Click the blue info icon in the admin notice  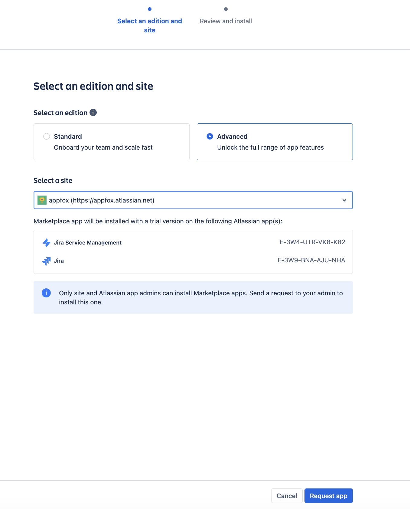point(46,293)
